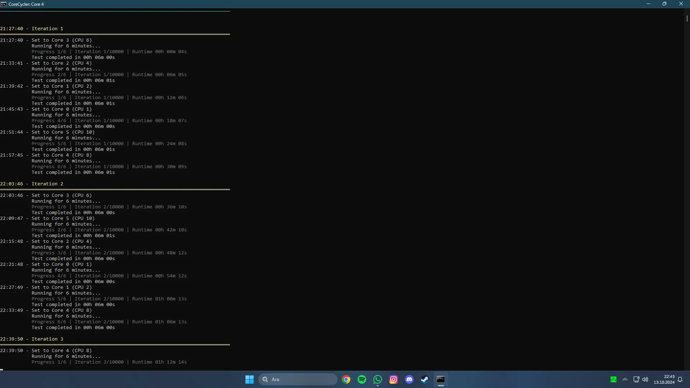
Task: Click line '22:33:49 - Set to Core 4 (CPU 8)'
Action: [x=46, y=310]
